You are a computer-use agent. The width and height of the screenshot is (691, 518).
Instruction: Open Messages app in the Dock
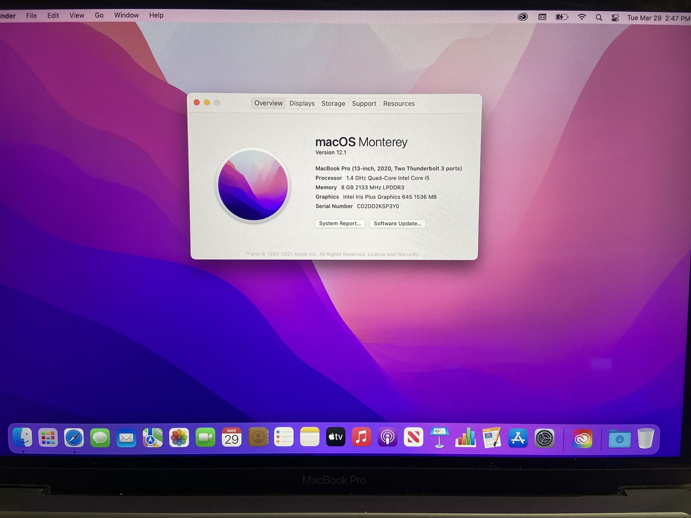[100, 438]
